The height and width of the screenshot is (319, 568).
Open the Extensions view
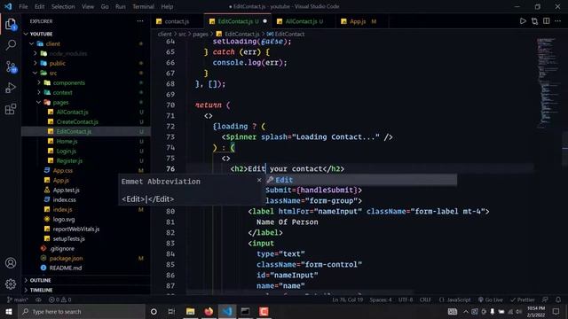coord(11,109)
